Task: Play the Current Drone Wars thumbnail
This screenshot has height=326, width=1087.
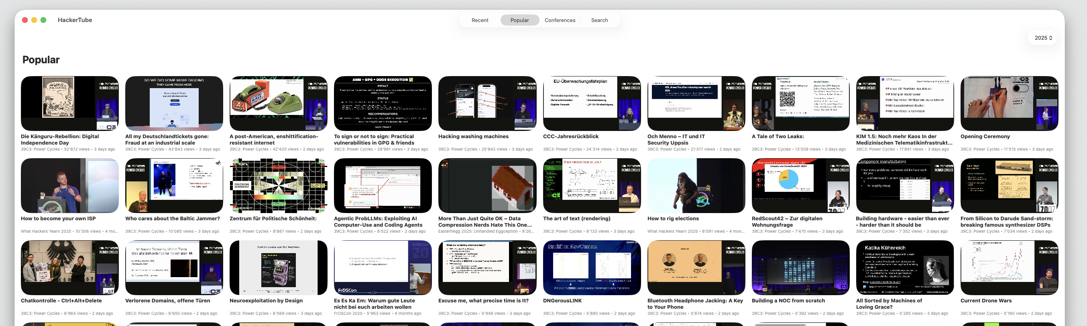Action: 1010,268
